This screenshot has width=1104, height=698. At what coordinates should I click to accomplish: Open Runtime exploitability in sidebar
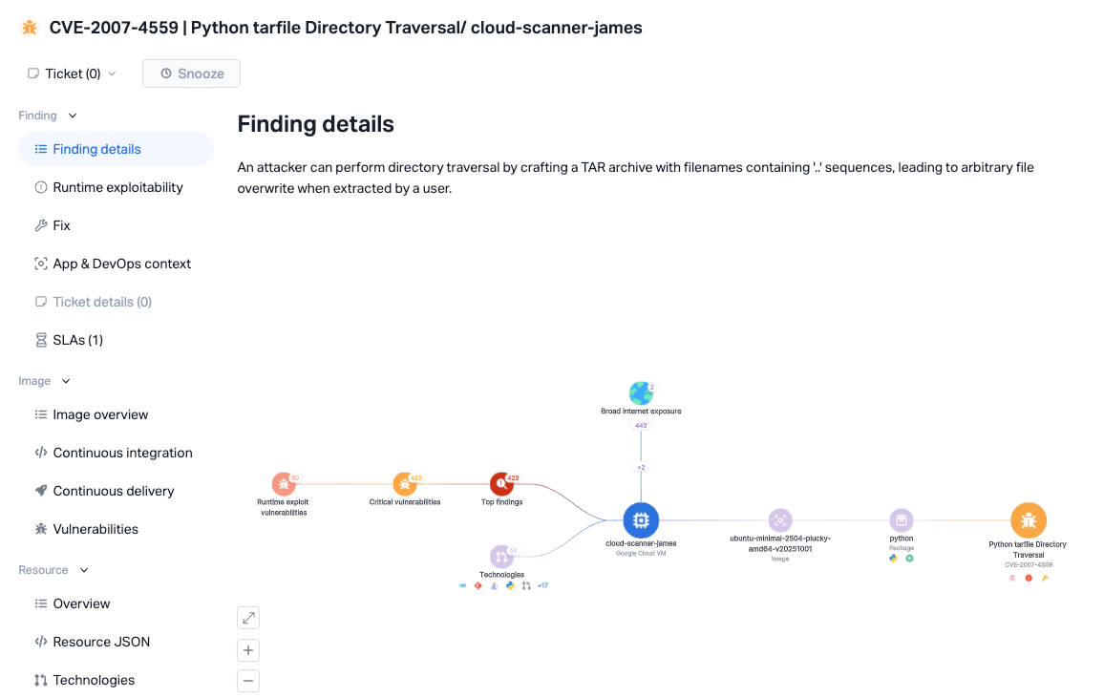pyautogui.click(x=116, y=187)
